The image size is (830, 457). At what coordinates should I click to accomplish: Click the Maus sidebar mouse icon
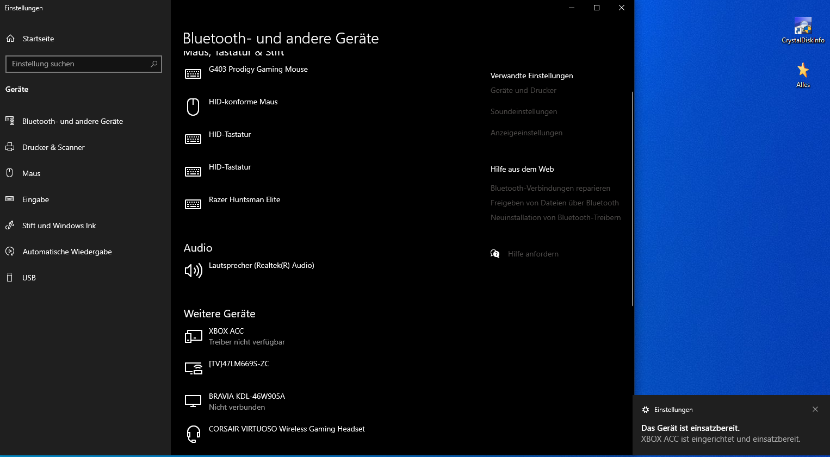tap(10, 173)
